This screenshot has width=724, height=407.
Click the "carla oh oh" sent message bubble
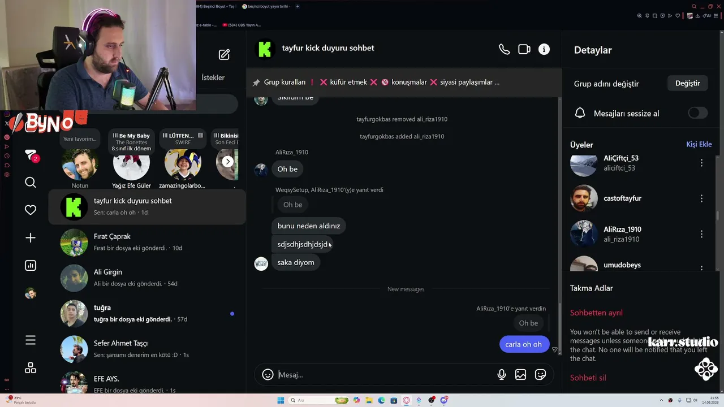tap(524, 344)
